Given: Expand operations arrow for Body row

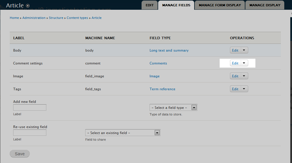Looking at the screenshot, I should click(244, 50).
